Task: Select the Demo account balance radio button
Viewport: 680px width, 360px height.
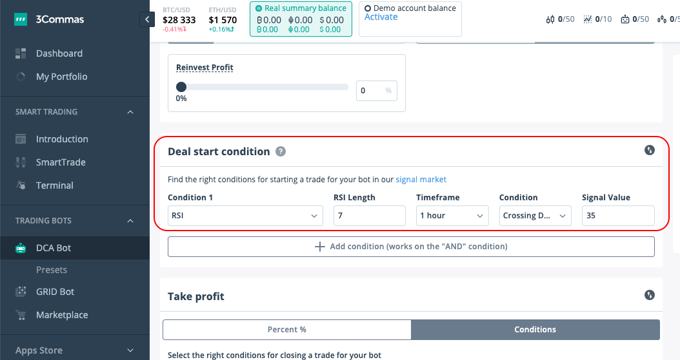Action: coord(368,8)
